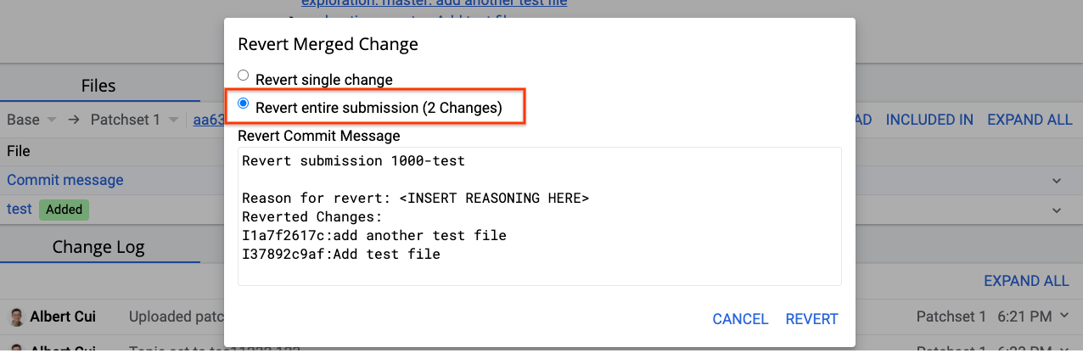Expand the 6:21 PM log message chevron
The width and height of the screenshot is (1083, 353).
coord(1063,317)
